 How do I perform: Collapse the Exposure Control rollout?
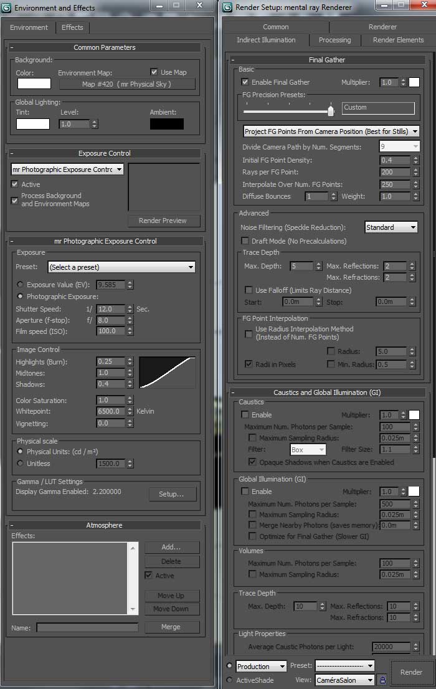[12, 153]
